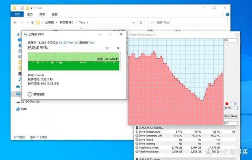Select the quick access star in the sidebar
The image size is (252, 160).
pyautogui.click(x=18, y=34)
